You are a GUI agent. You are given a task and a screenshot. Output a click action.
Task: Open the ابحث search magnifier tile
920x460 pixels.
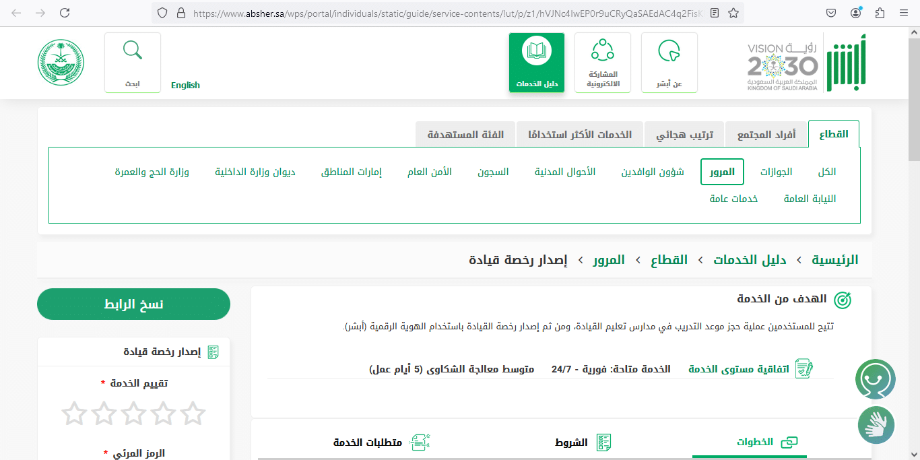pos(133,63)
